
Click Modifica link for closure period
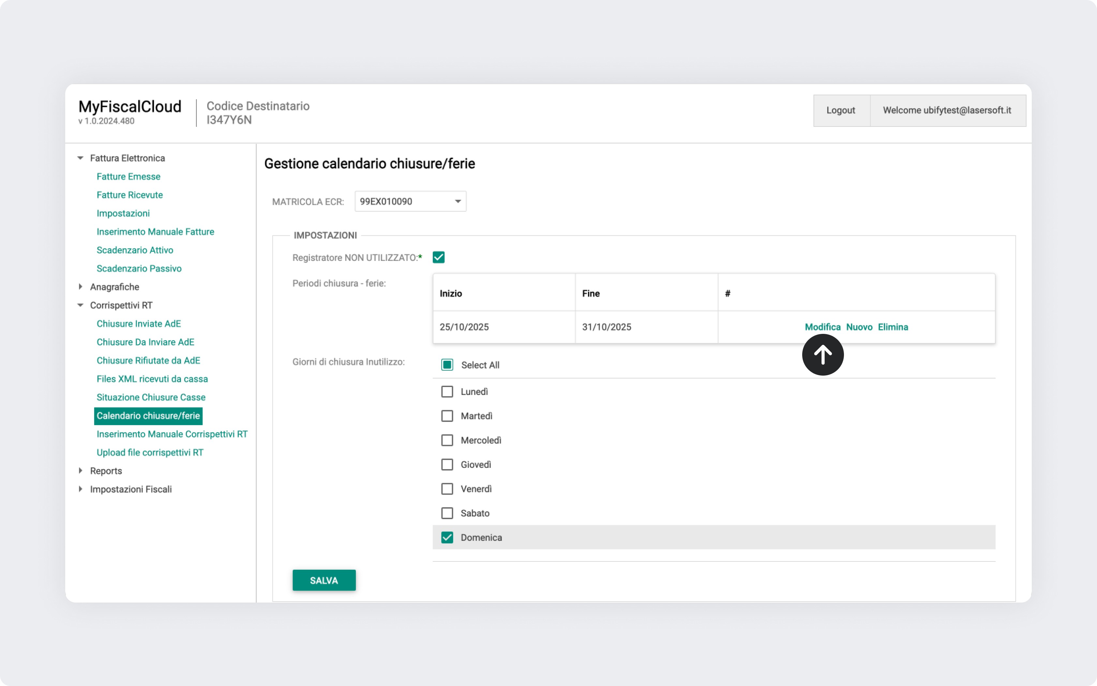tap(822, 327)
